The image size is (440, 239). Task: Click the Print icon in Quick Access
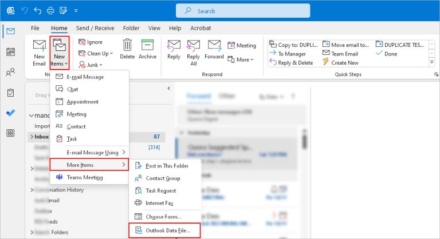(50, 11)
